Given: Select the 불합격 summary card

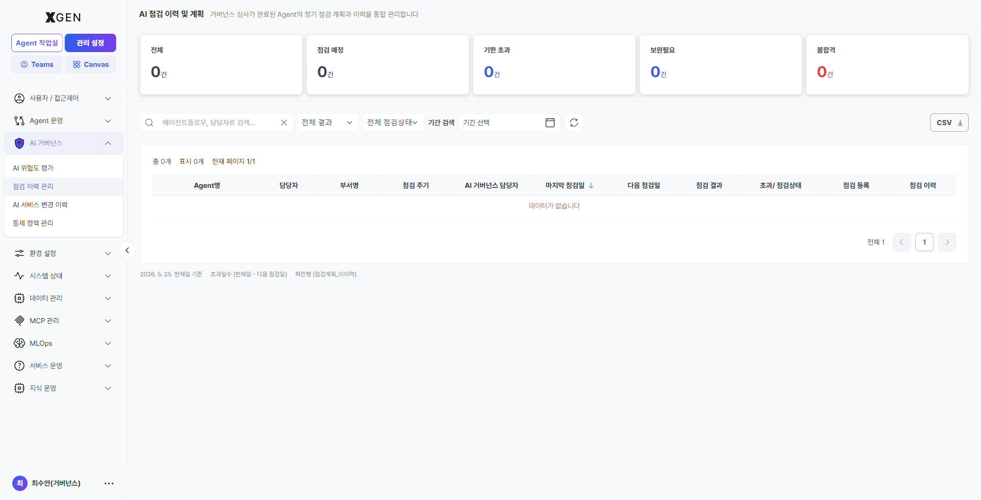Looking at the screenshot, I should [887, 64].
